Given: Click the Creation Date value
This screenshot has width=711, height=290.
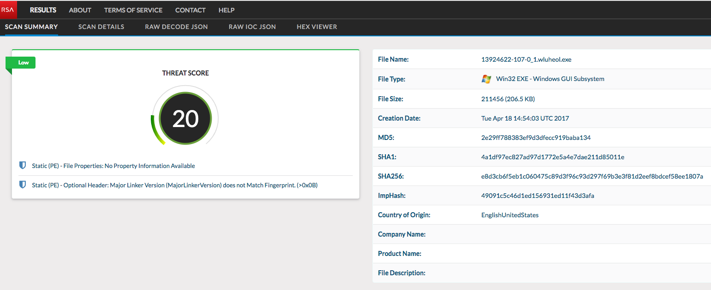Looking at the screenshot, I should tap(525, 118).
